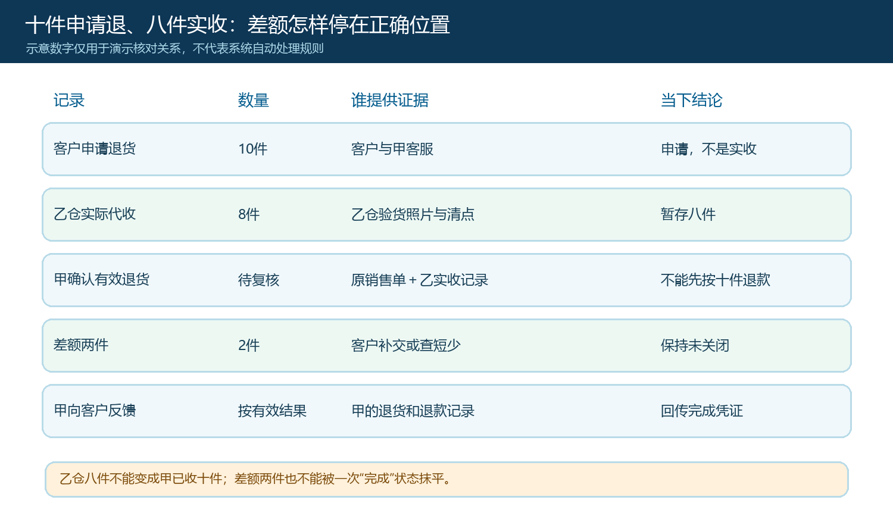The image size is (893, 506).
Task: Click the '谁提供证据' column header
Action: [x=390, y=100]
